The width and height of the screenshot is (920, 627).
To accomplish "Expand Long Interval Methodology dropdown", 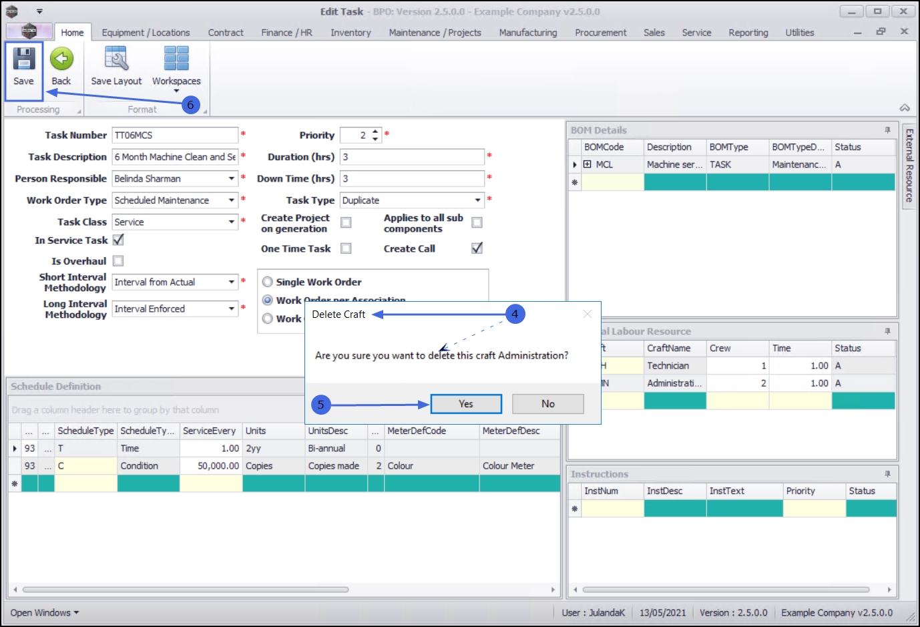I will [x=232, y=308].
